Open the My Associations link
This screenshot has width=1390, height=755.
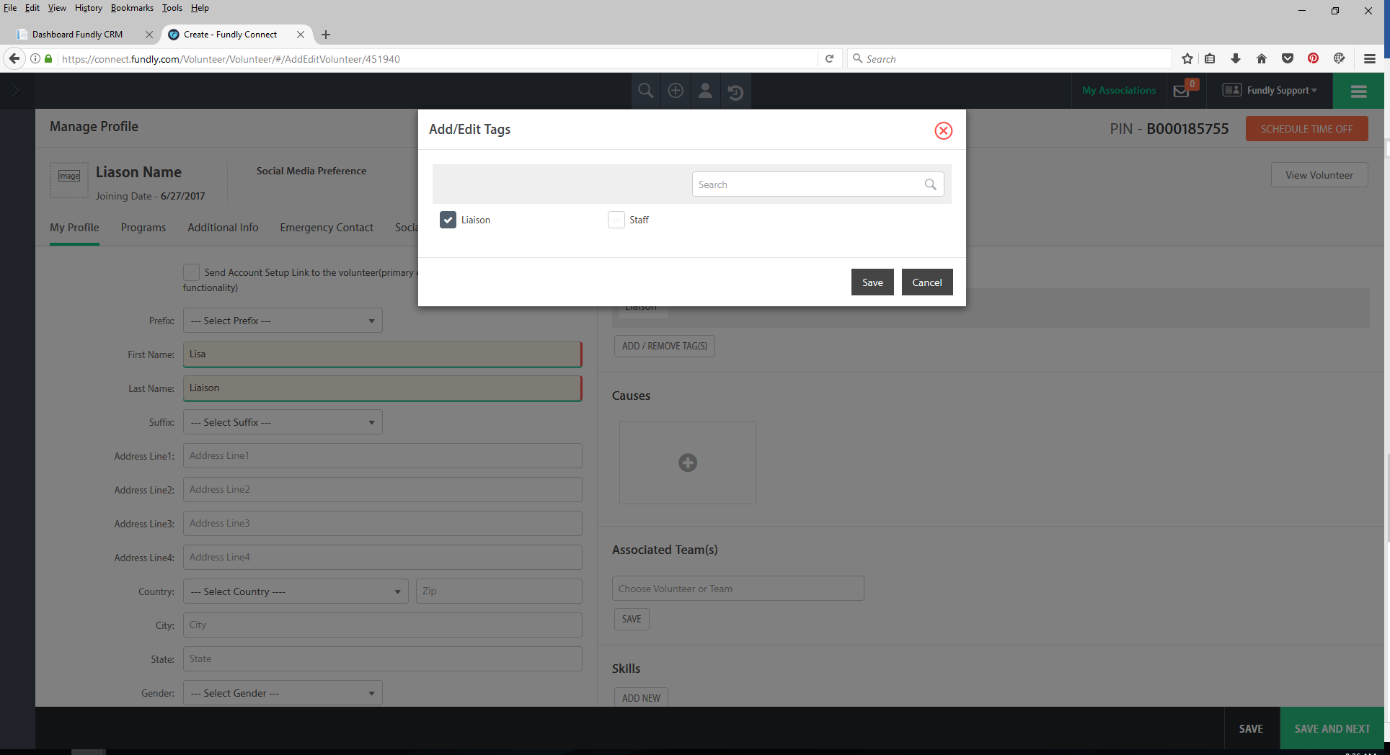pyautogui.click(x=1119, y=90)
